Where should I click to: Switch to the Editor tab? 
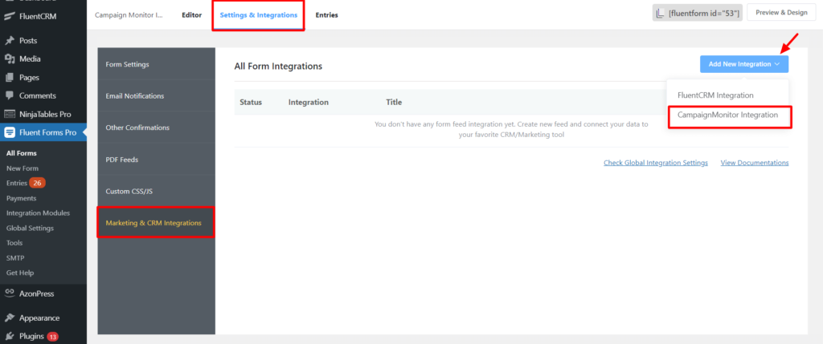point(191,15)
